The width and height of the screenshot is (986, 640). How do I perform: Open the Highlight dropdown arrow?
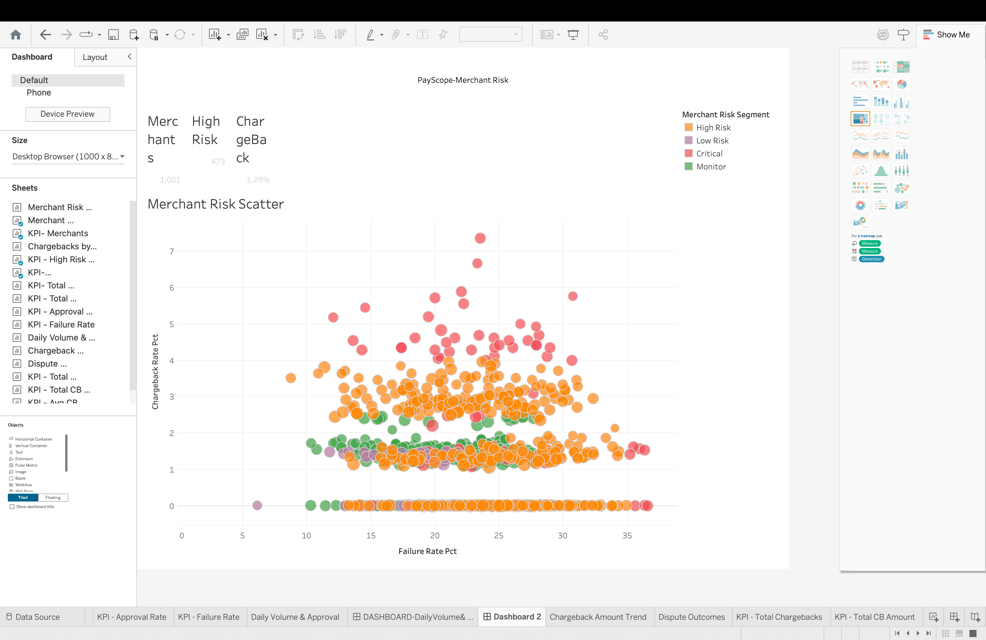pos(381,35)
